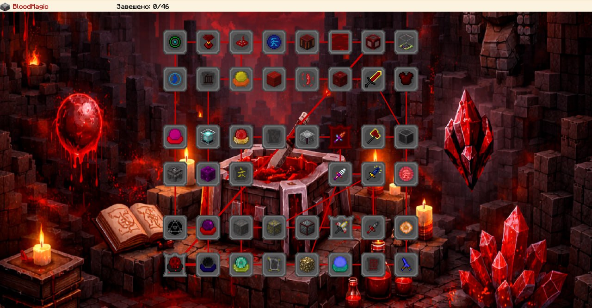Viewport: 592px width, 308px height.
Task: Open the blue sparkling sword quest
Action: point(373,174)
